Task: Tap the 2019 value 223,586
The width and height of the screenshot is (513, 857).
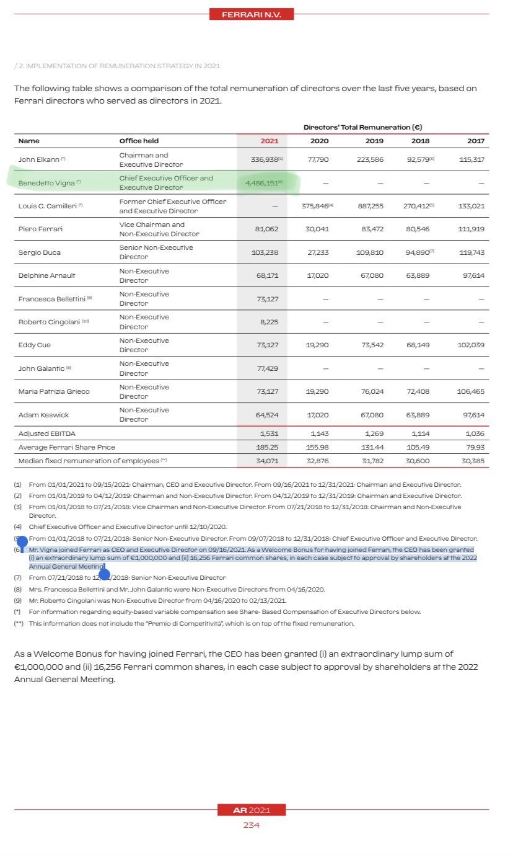Action: click(370, 159)
